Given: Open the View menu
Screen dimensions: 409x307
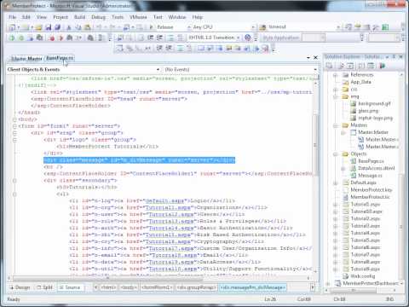Looking at the screenshot, I should [x=41, y=17].
